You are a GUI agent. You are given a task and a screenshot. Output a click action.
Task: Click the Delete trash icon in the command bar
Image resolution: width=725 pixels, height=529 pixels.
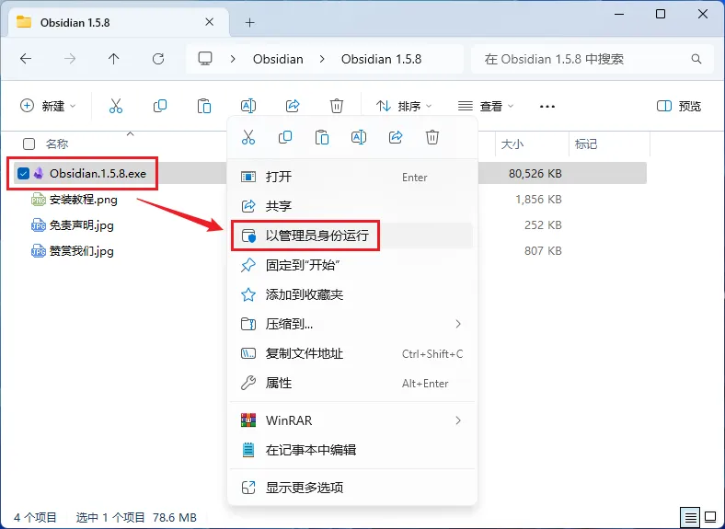[x=337, y=106]
